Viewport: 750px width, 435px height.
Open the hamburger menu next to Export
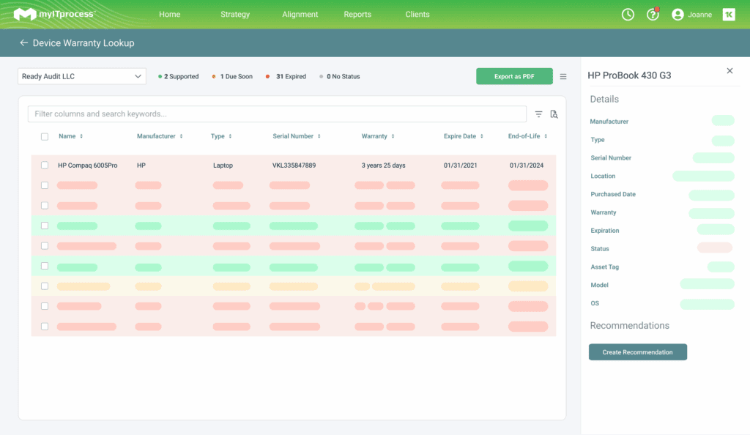563,76
